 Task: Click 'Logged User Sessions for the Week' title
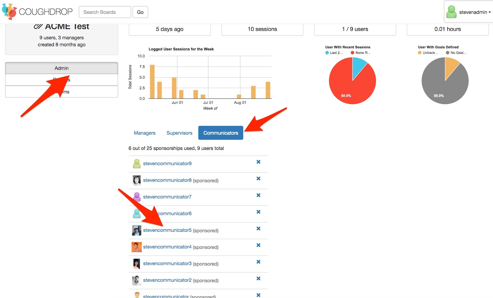click(x=181, y=49)
